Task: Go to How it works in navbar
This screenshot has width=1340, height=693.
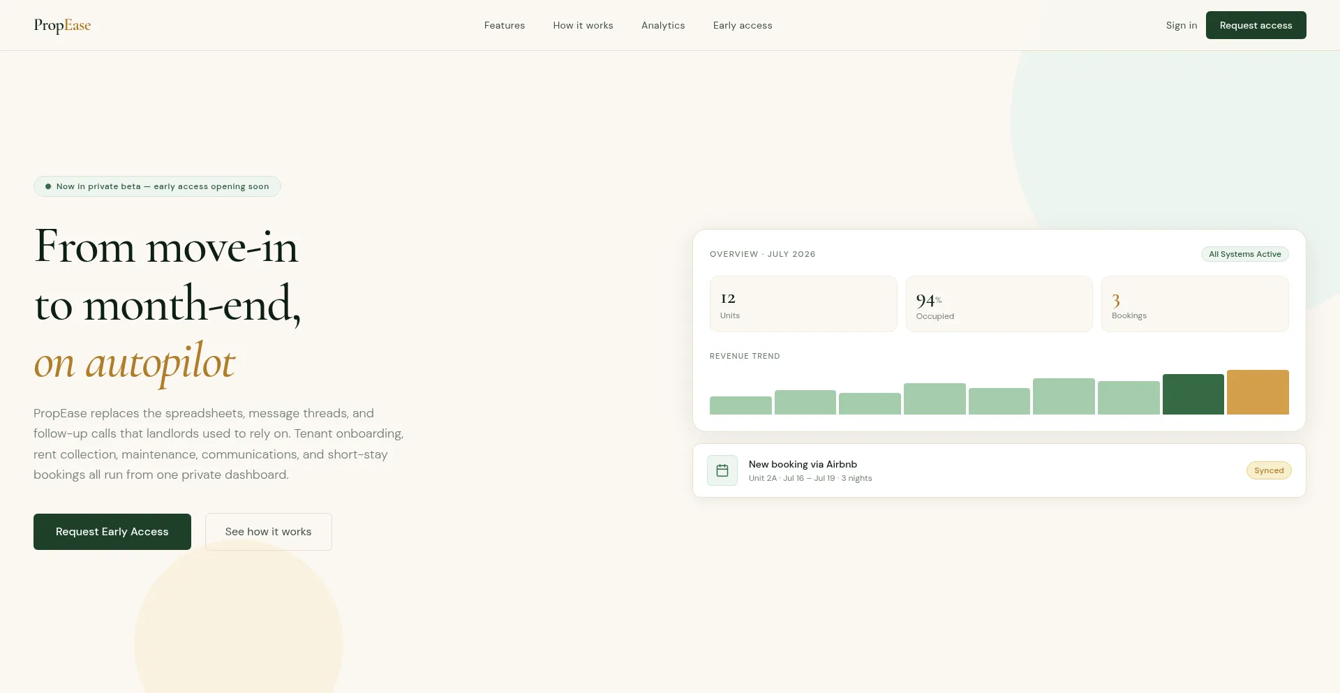Action: (583, 25)
